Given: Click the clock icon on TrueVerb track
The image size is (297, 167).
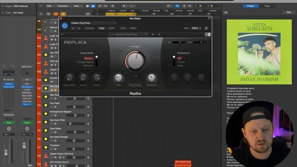Looking at the screenshot, I should [x=45, y=148].
